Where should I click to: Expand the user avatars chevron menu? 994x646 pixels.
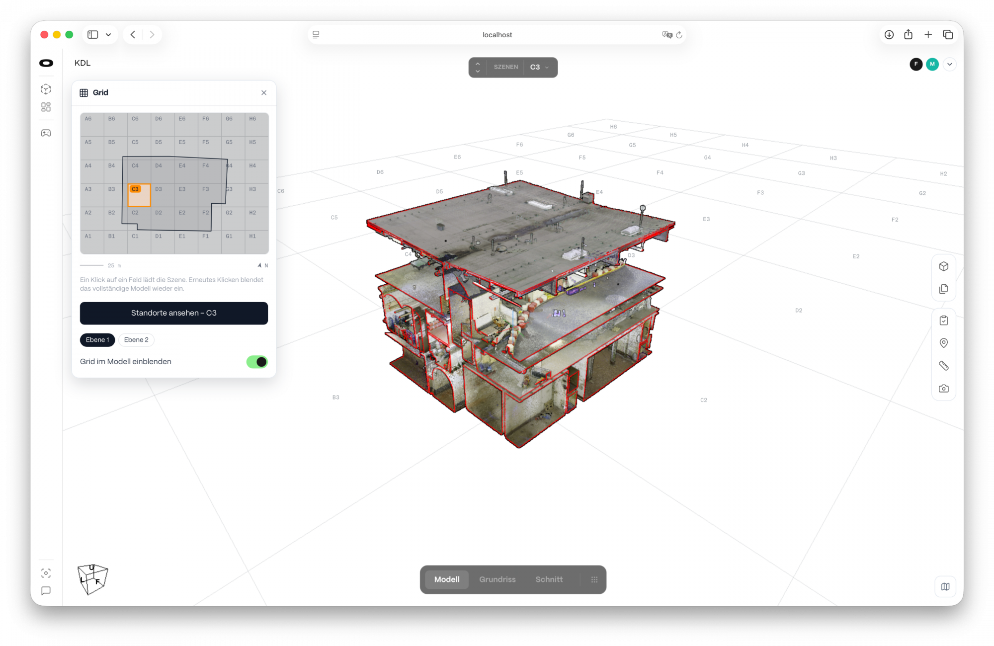pos(949,64)
